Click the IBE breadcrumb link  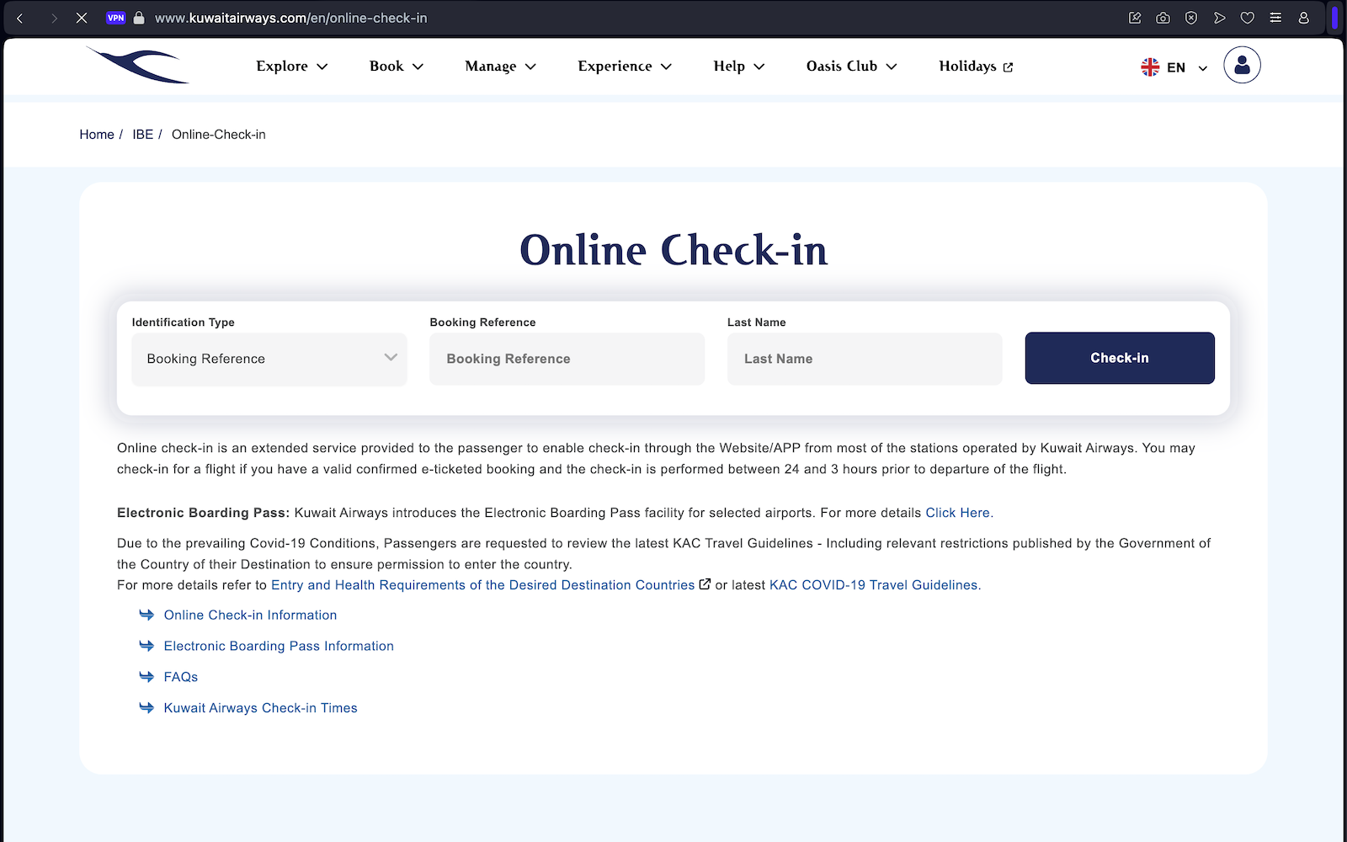click(x=143, y=135)
